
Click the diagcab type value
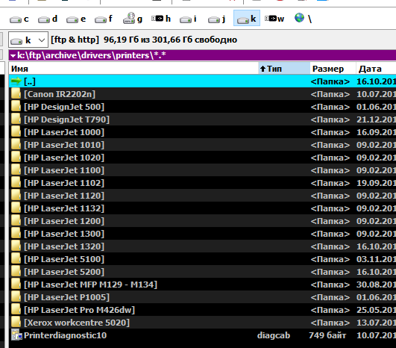274,335
